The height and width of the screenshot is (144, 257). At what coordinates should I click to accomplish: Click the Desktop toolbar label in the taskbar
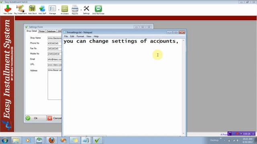point(214,140)
